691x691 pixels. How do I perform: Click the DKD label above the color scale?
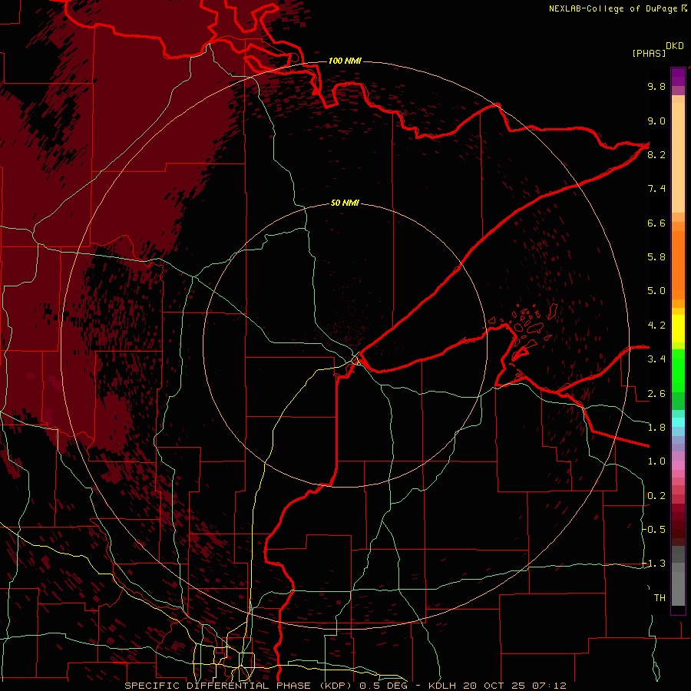tap(674, 46)
